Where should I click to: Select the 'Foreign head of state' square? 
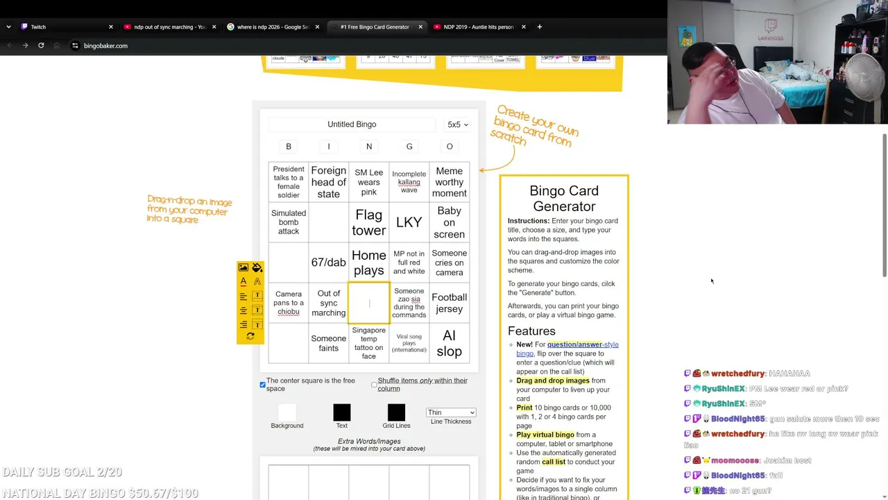(x=329, y=182)
